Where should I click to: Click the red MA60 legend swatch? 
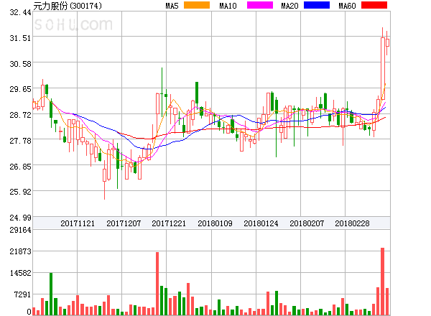coord(374,5)
